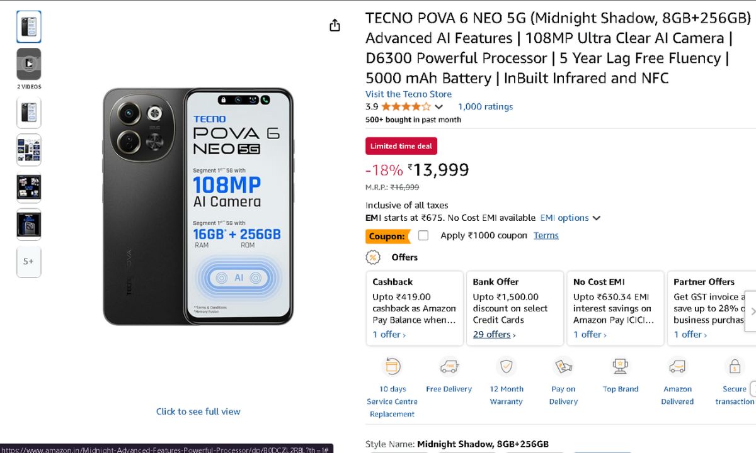Click the Free Delivery truck icon
756x453 pixels.
(449, 366)
